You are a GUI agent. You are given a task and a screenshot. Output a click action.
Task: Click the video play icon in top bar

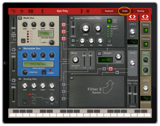(x=31, y=11)
